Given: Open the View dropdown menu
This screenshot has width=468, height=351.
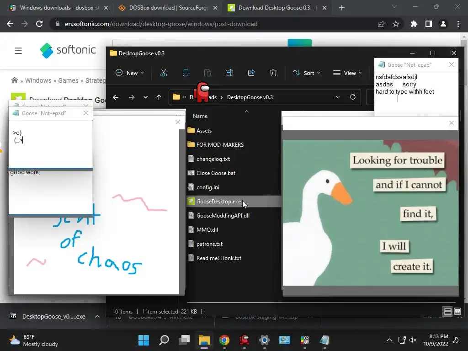Looking at the screenshot, I should (x=347, y=73).
